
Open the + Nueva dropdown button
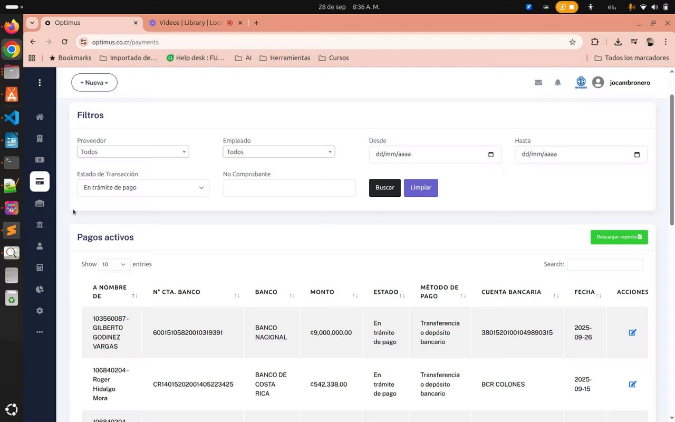tap(94, 83)
